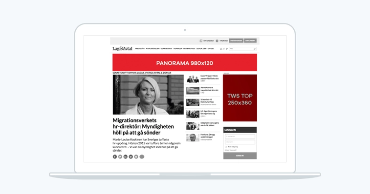Toggle the remember me checkbox in login

pyautogui.click(x=226, y=147)
